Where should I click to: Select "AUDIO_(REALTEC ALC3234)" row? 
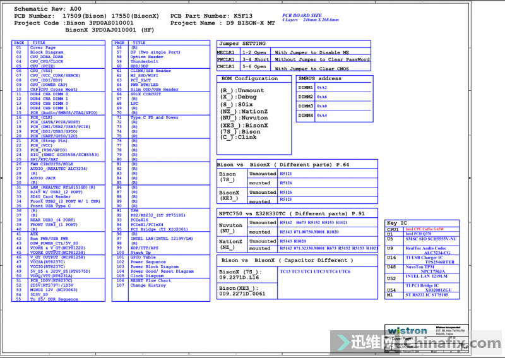point(59,169)
